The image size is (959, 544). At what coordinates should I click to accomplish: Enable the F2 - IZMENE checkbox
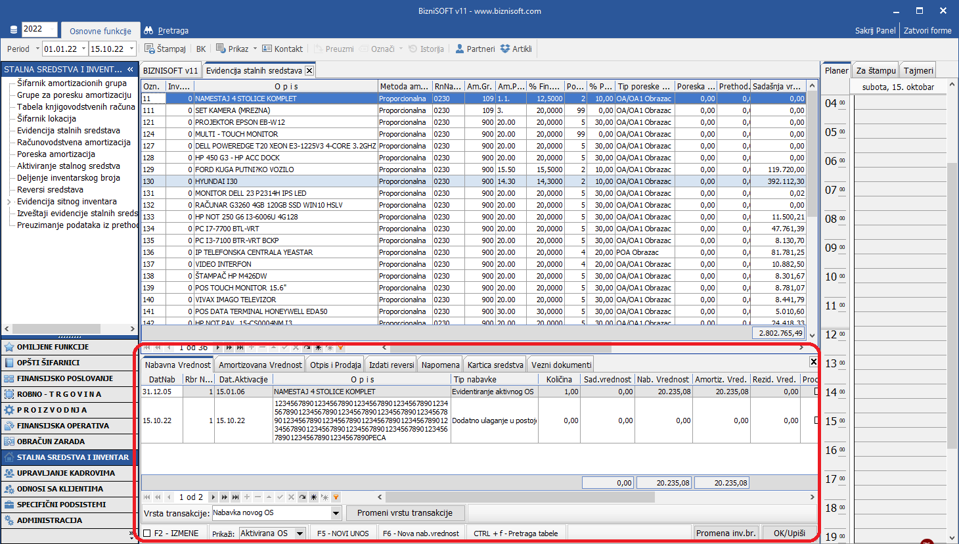pyautogui.click(x=147, y=533)
